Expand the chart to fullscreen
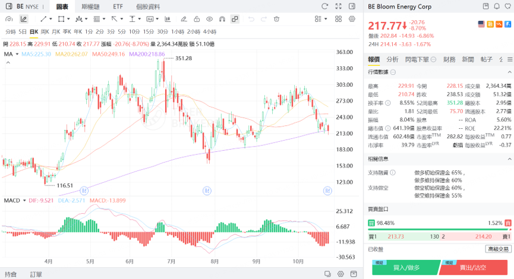Viewport: 514px width, 279px height. click(x=338, y=6)
